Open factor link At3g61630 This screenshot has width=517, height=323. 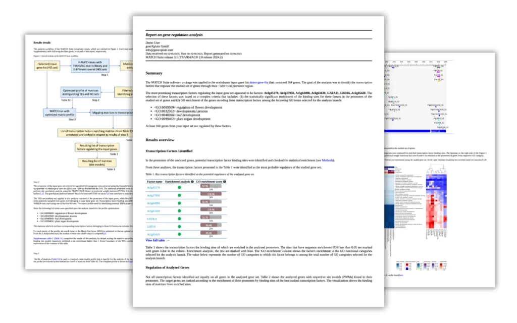tap(153, 211)
